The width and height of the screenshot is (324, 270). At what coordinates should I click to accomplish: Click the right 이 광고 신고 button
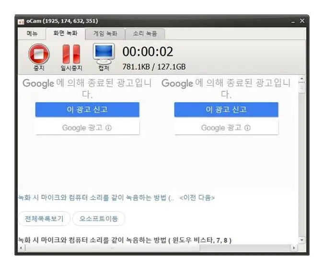[x=226, y=110]
